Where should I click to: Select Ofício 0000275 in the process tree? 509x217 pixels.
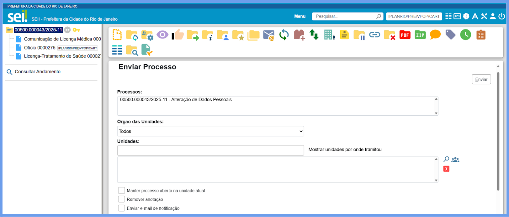[40, 48]
